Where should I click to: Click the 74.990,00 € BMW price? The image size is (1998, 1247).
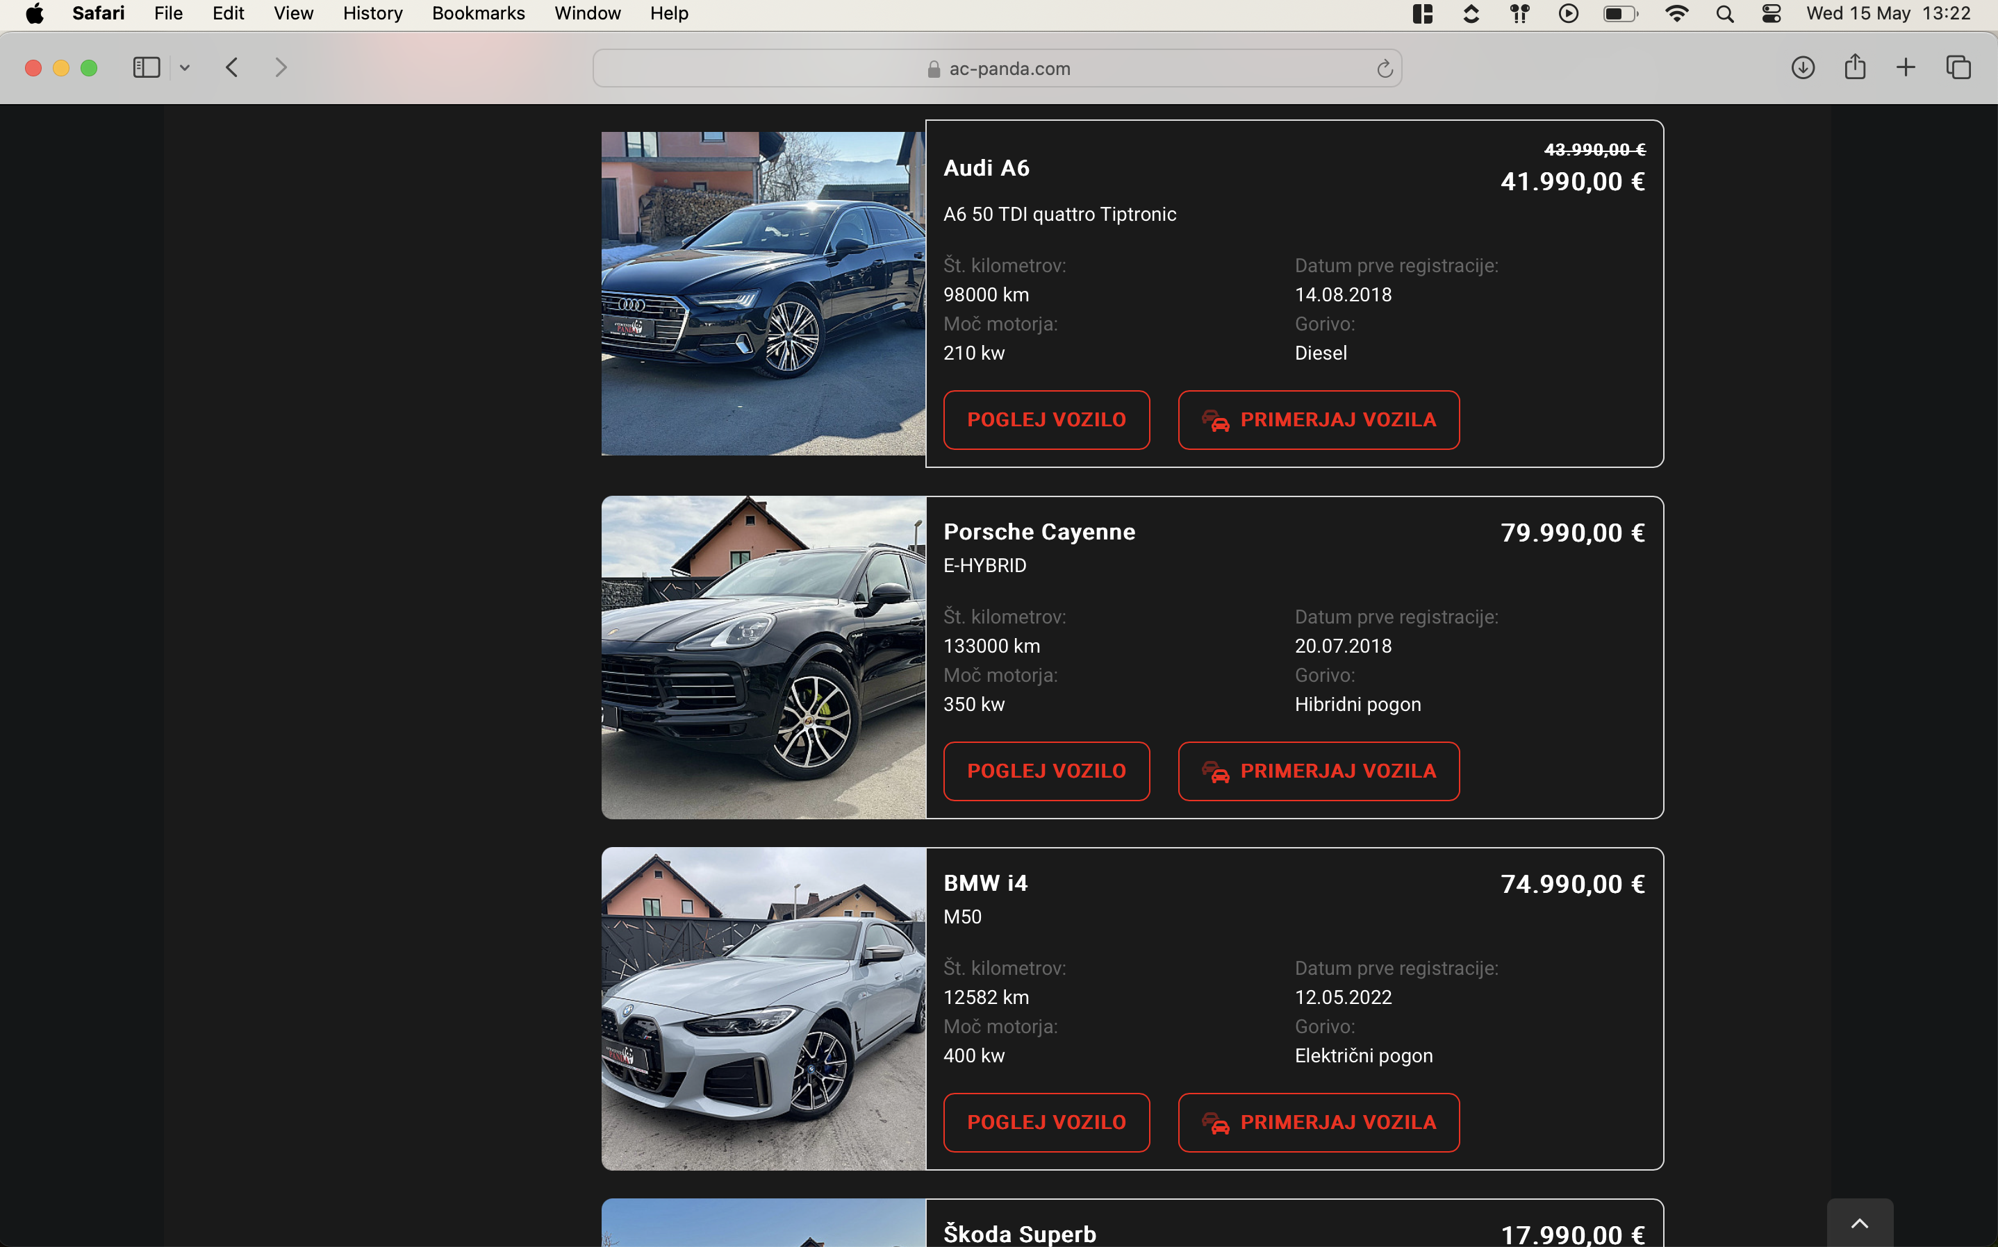(1572, 884)
